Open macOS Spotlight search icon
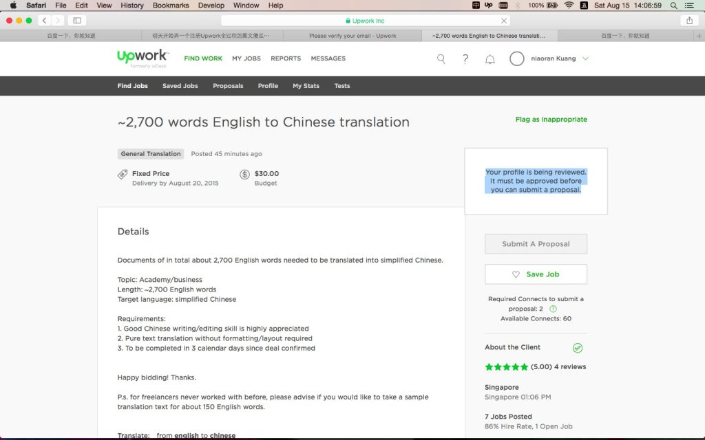The width and height of the screenshot is (705, 440). click(673, 5)
